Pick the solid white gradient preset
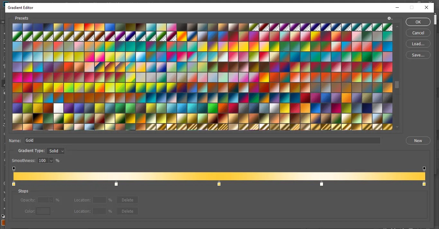Viewport: 439px width, 229px height. tap(58, 108)
